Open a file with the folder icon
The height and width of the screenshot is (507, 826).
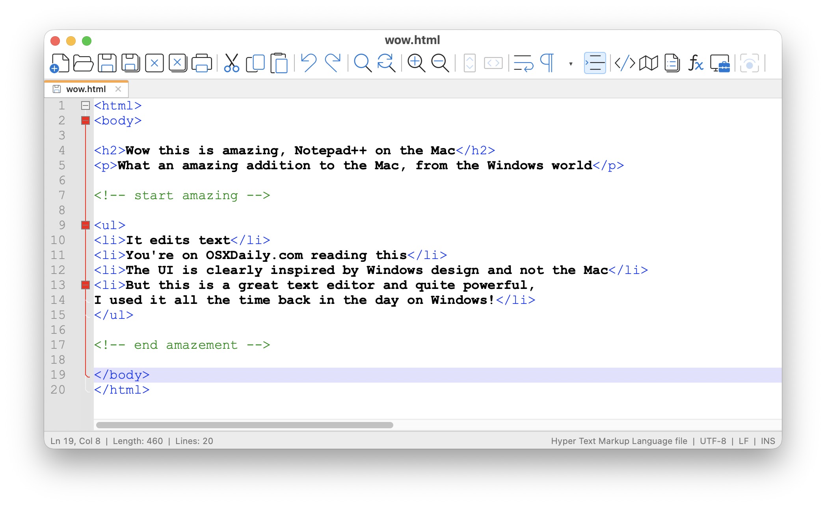tap(83, 63)
